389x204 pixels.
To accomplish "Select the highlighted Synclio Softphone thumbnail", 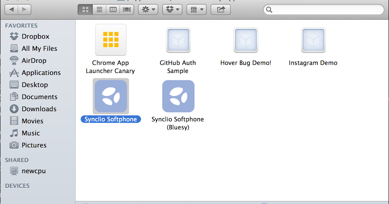I will 111,96.
